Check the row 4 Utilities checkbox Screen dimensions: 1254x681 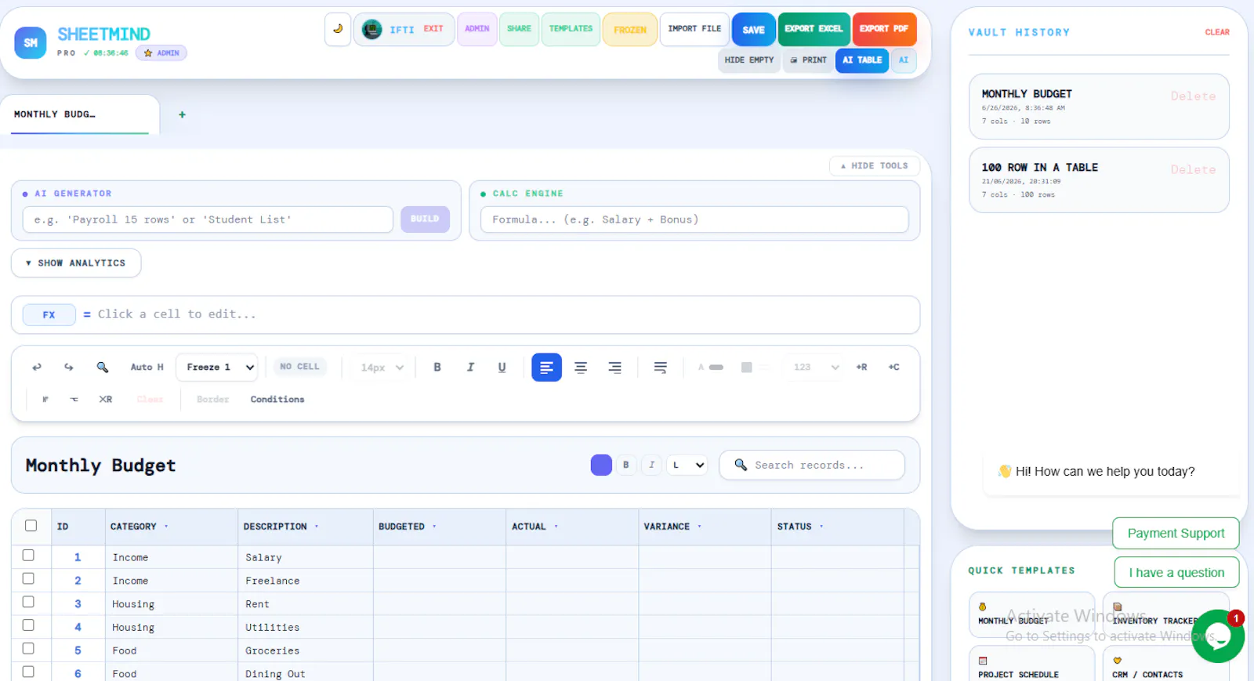coord(28,625)
